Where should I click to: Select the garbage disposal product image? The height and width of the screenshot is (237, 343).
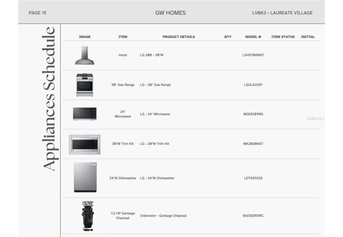(84, 215)
